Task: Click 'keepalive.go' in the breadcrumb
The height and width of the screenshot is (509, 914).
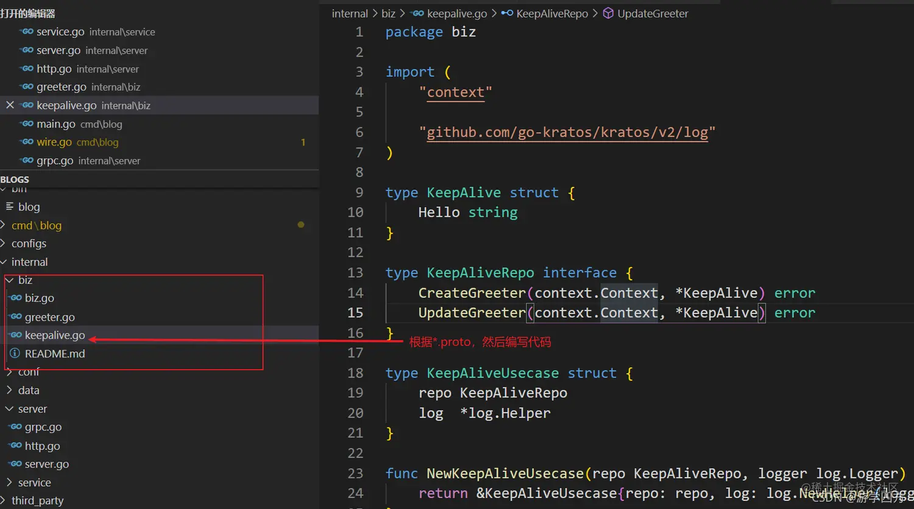Action: (457, 13)
